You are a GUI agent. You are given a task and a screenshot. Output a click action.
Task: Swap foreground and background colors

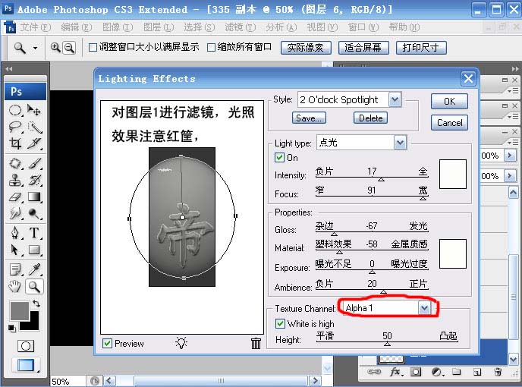point(36,304)
